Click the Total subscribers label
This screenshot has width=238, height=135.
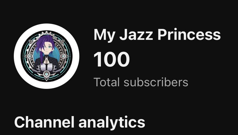pyautogui.click(x=141, y=82)
